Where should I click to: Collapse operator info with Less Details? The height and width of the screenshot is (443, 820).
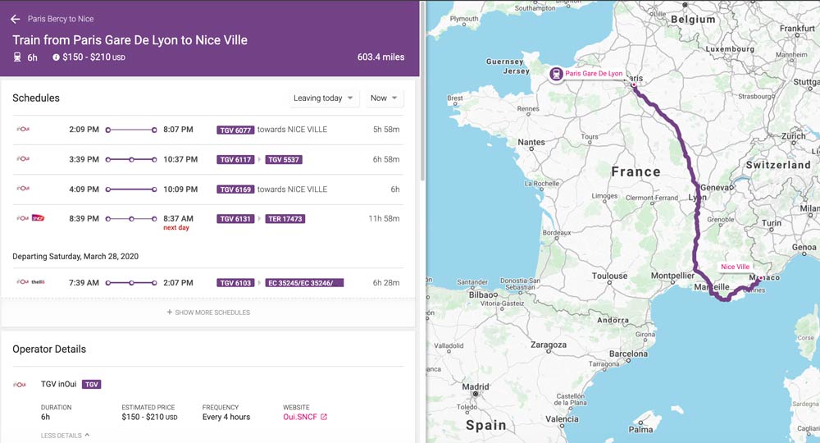[65, 435]
